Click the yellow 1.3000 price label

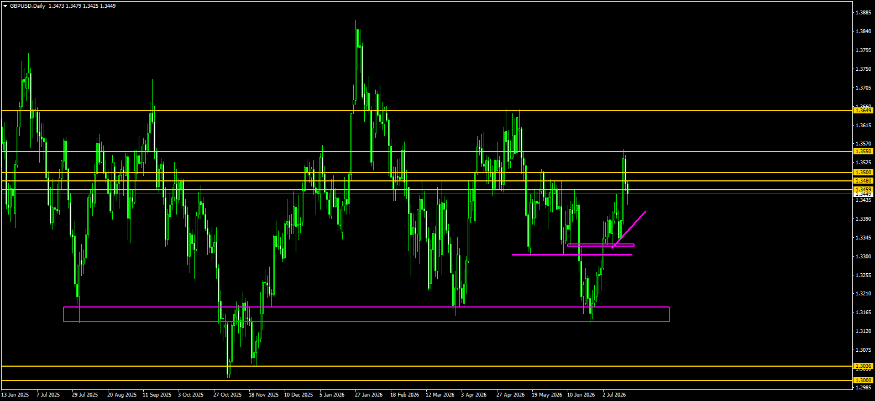863,381
